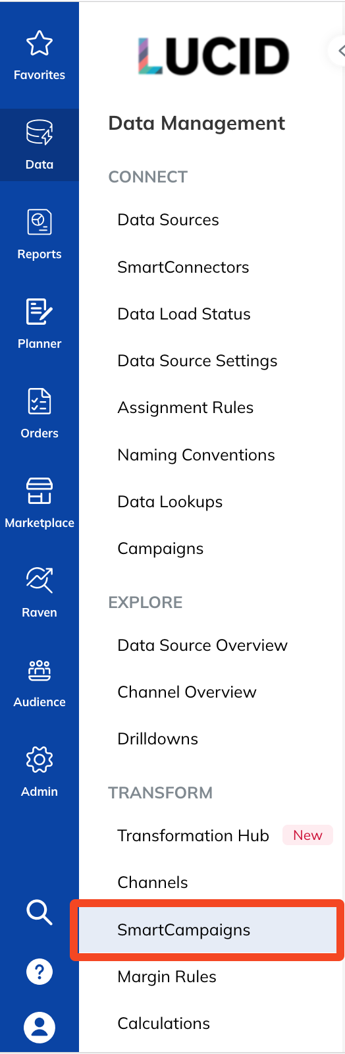Open the Favorites star icon

click(x=40, y=43)
